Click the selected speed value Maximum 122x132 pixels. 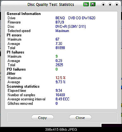62,31
